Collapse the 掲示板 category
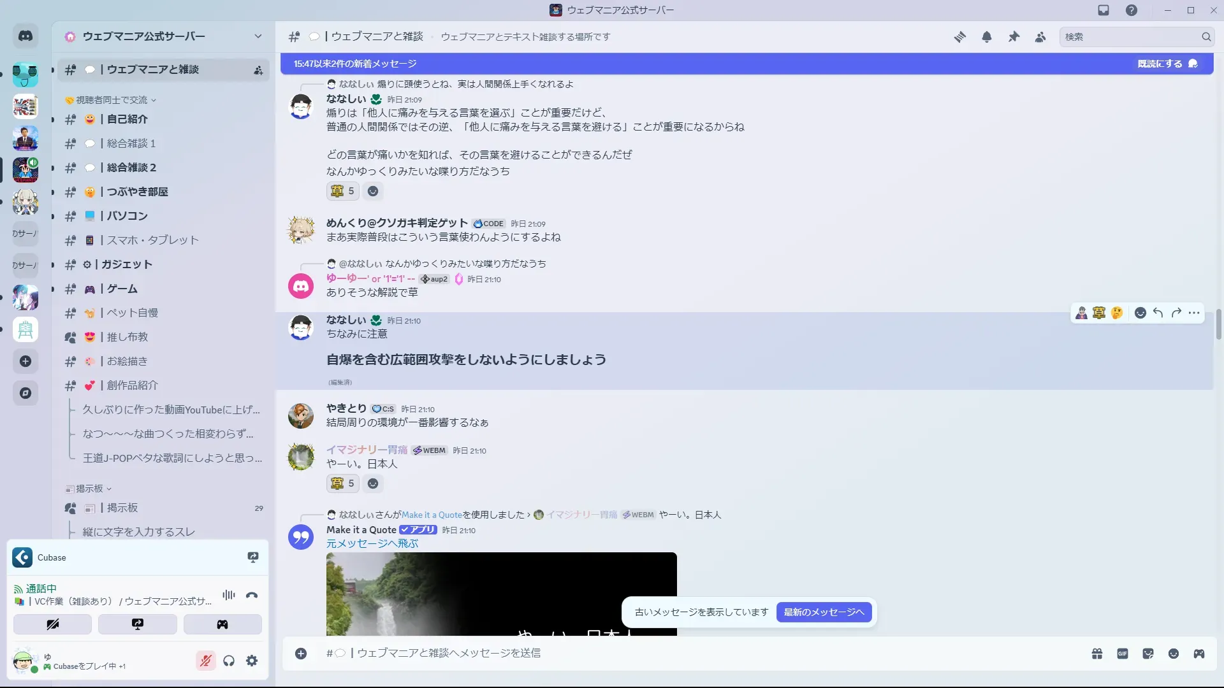Screen dimensions: 1224x688 tap(89, 489)
